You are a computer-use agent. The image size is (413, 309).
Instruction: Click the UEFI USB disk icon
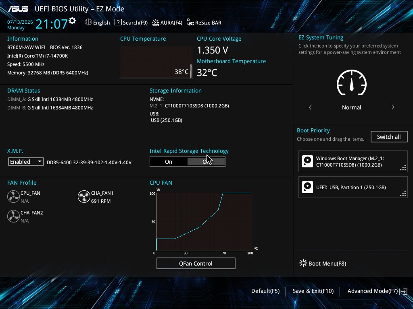[x=307, y=187]
